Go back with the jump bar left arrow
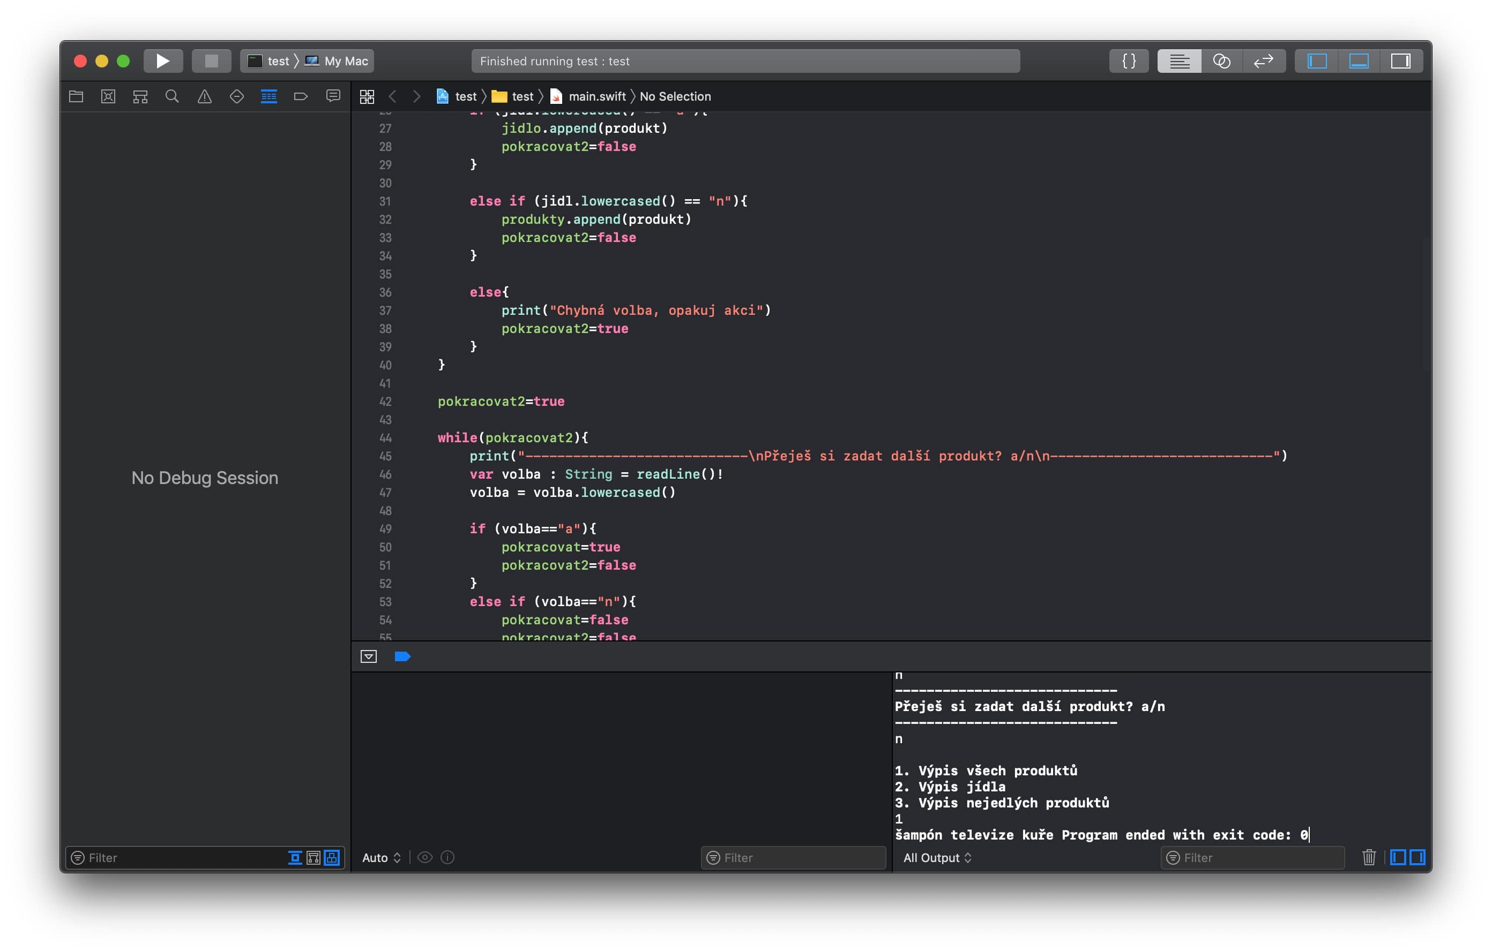 [392, 96]
